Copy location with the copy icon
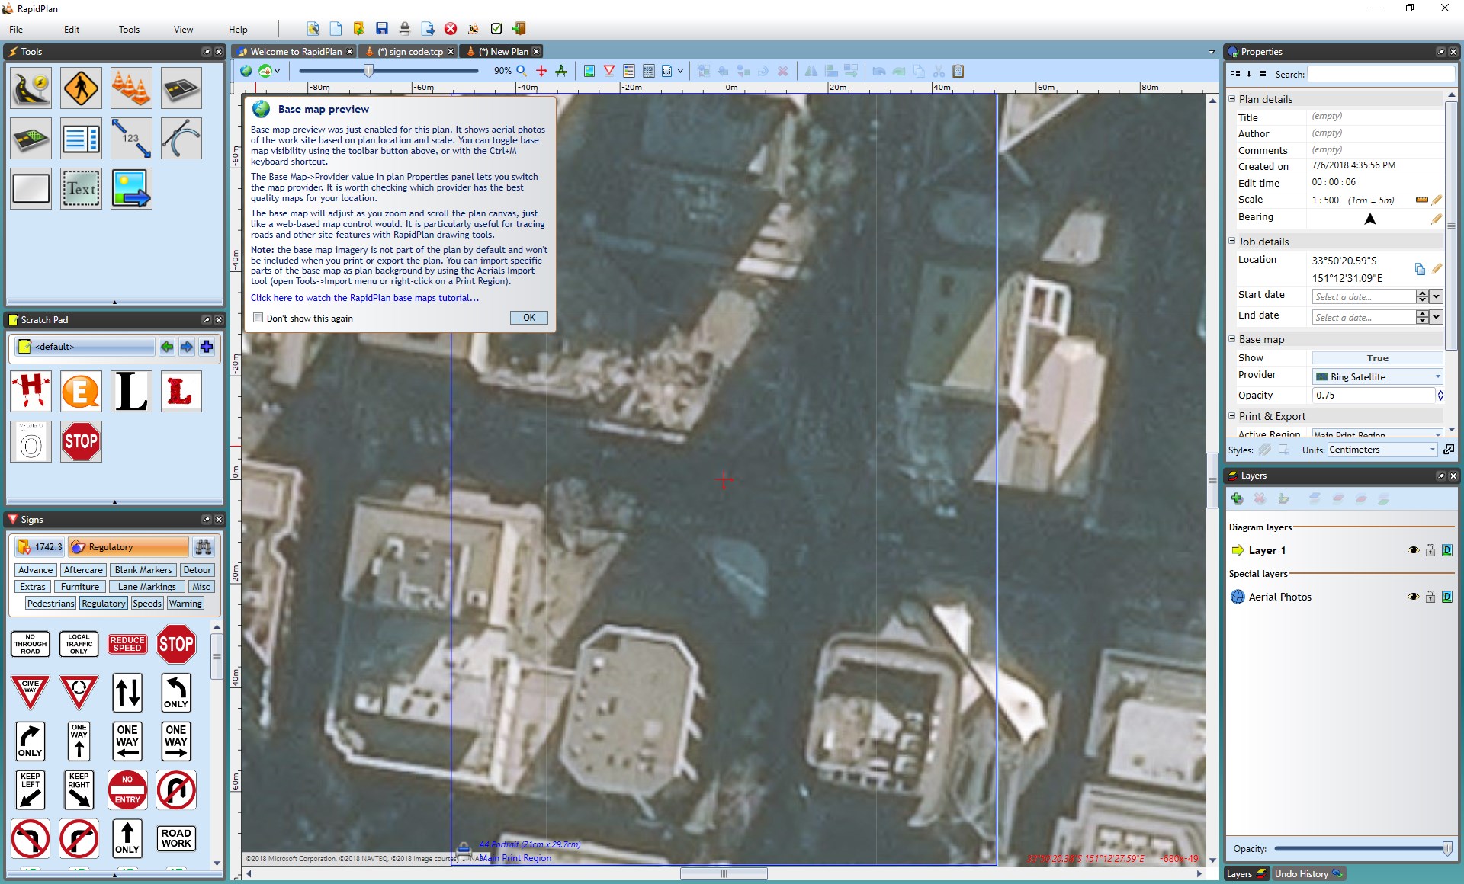The image size is (1464, 884). click(1420, 269)
